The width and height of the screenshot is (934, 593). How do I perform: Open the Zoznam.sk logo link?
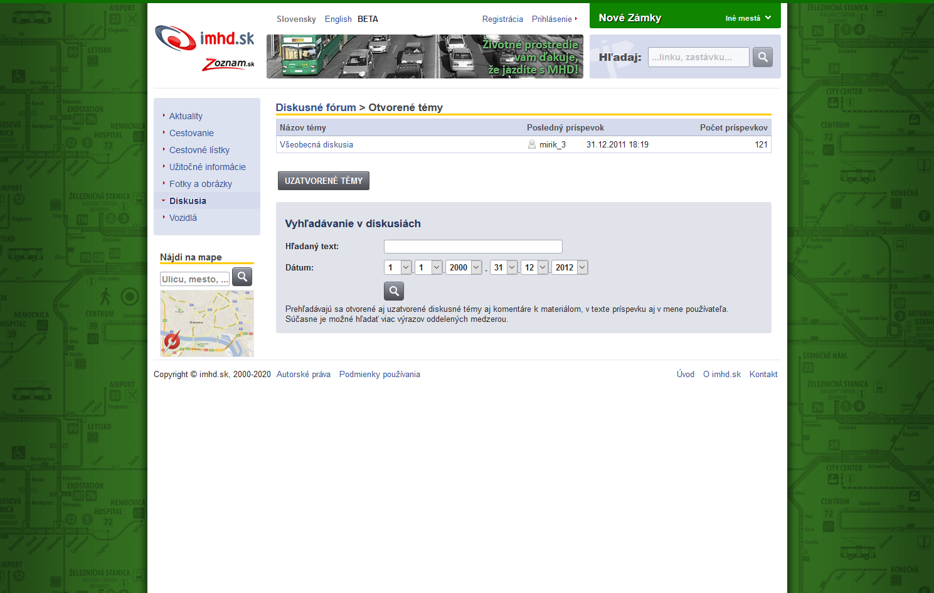[x=228, y=64]
